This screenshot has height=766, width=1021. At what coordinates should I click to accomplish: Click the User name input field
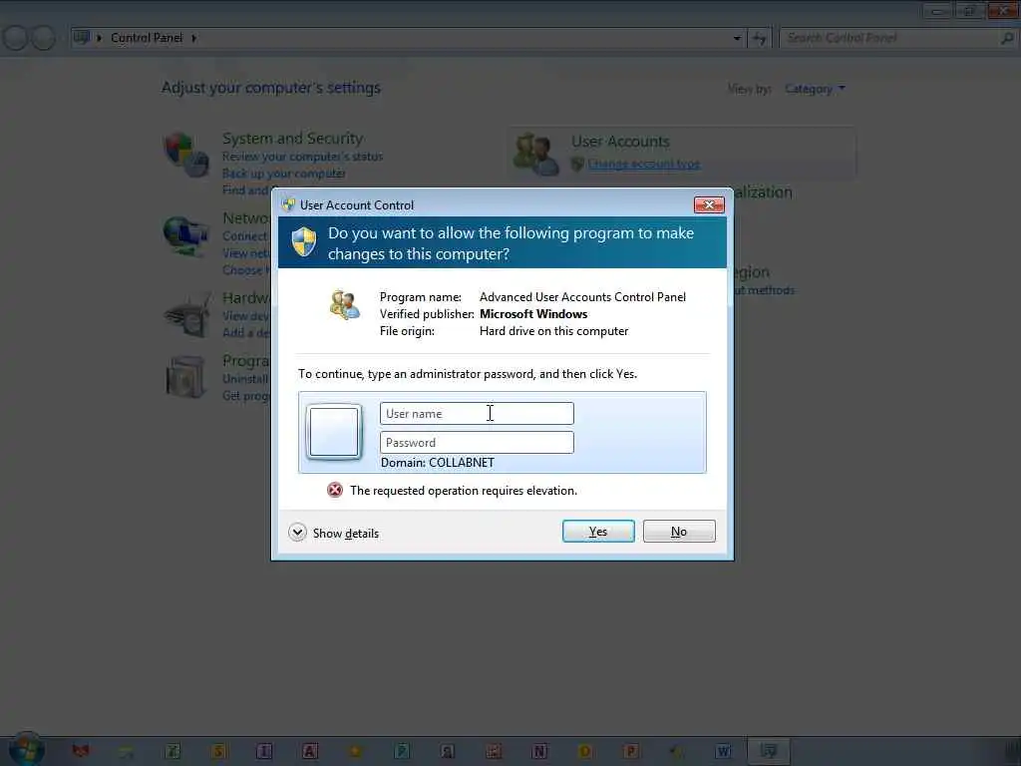coord(477,414)
